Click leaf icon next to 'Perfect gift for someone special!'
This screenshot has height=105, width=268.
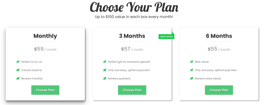point(105,62)
